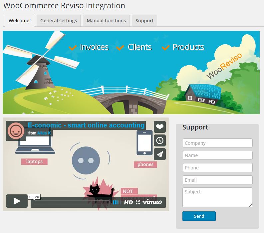The image size is (264, 233).
Task: Play the Vimeo video
Action: 17,201
